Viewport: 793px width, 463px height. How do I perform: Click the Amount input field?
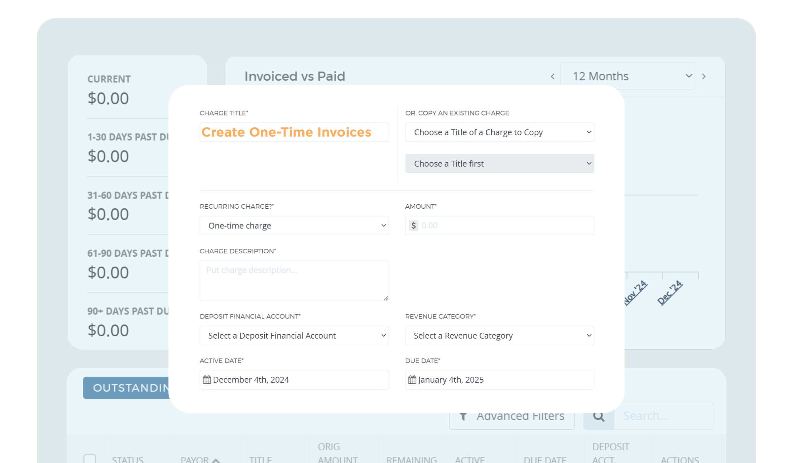click(506, 226)
